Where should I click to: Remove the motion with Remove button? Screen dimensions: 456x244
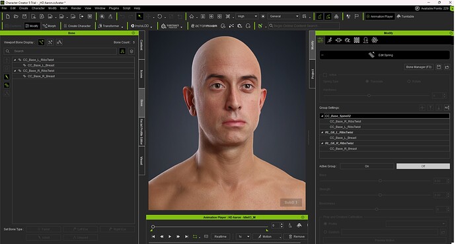click(x=296, y=237)
